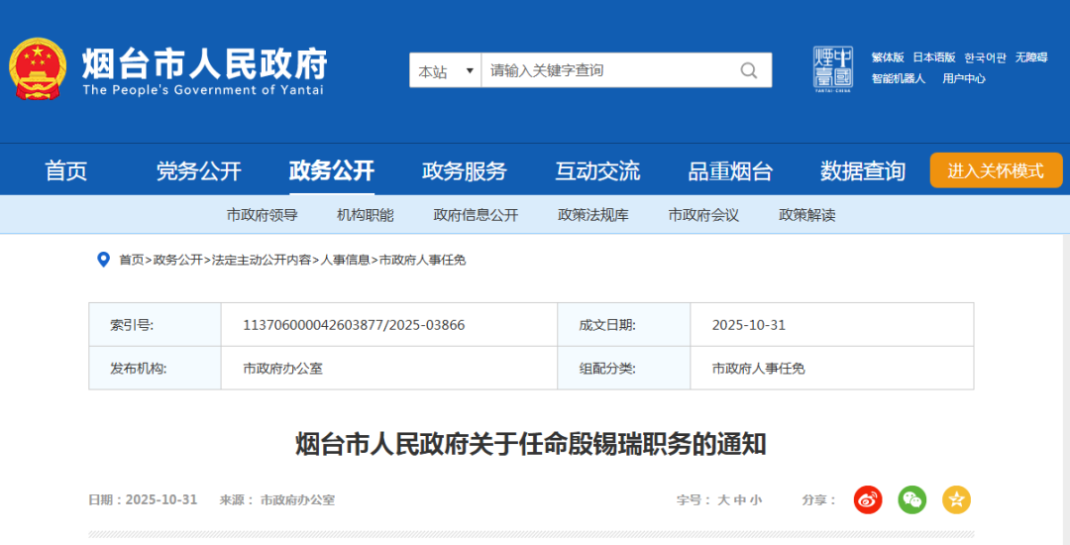Set font size to 中

pos(740,500)
